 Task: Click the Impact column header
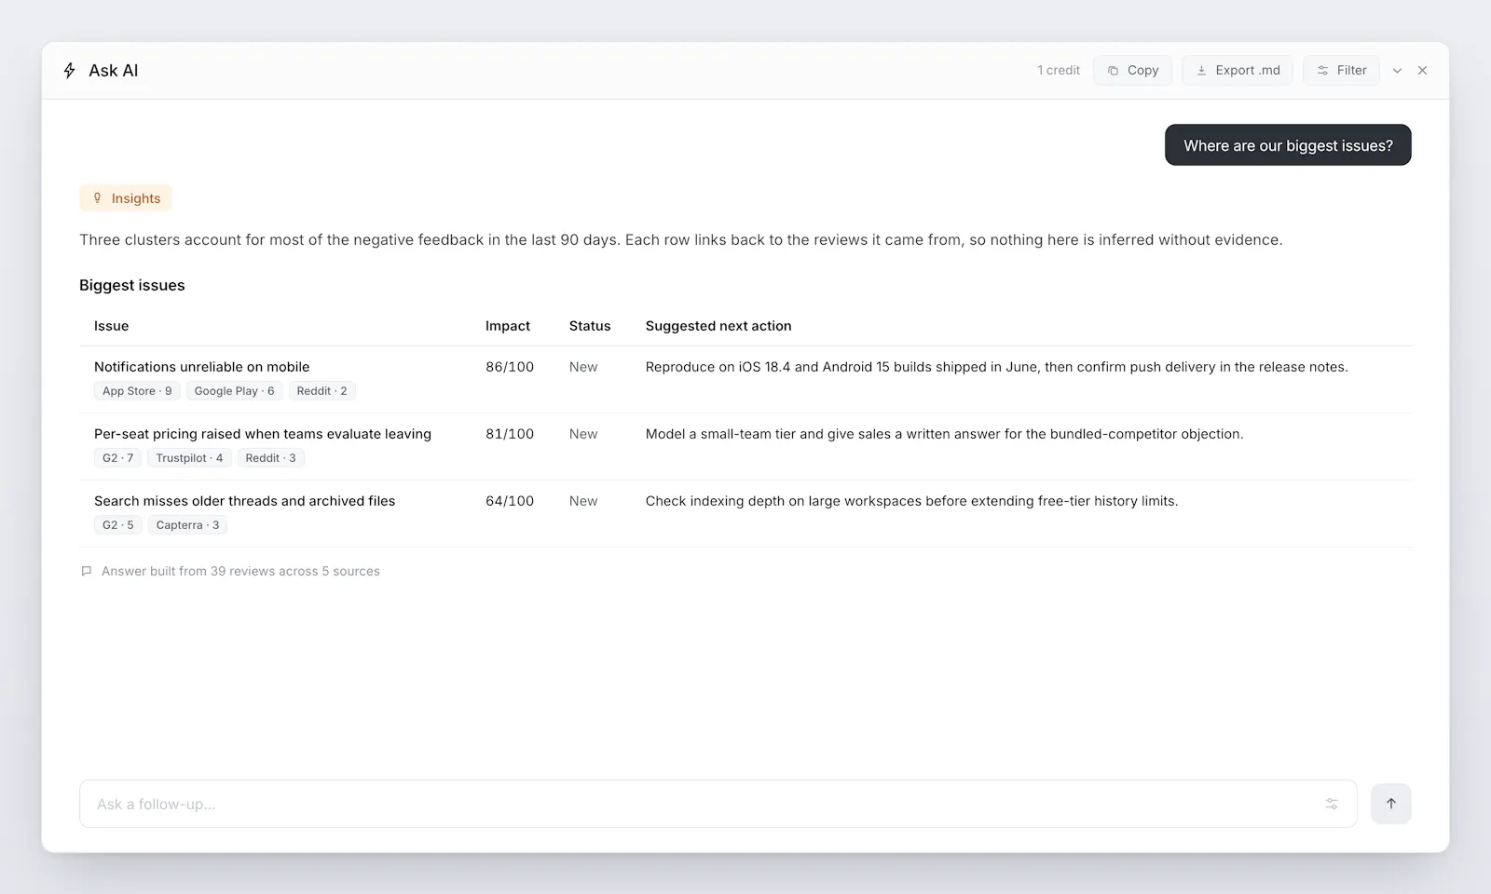[507, 326]
